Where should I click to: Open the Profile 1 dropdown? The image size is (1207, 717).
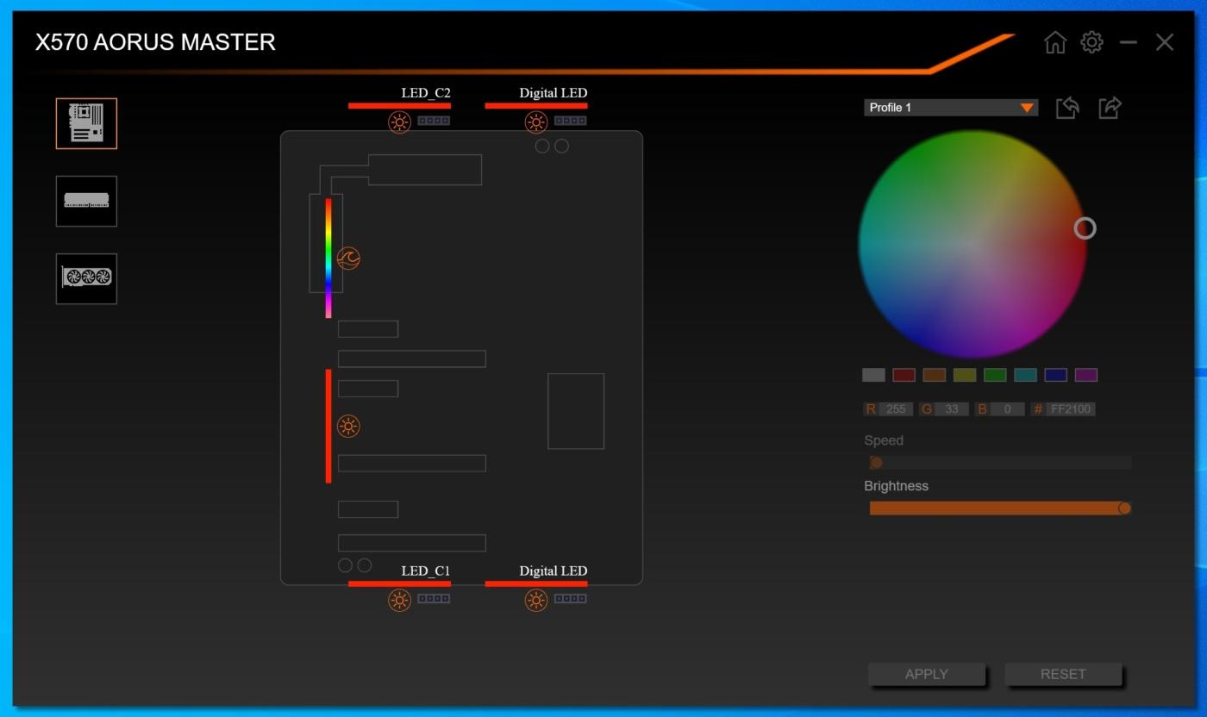(x=951, y=108)
